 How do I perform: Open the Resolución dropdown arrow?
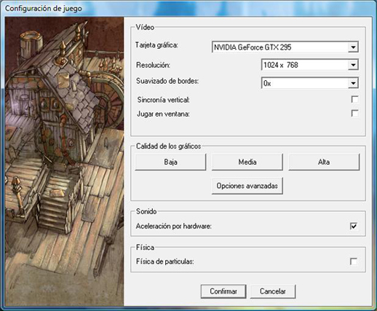[x=353, y=65]
